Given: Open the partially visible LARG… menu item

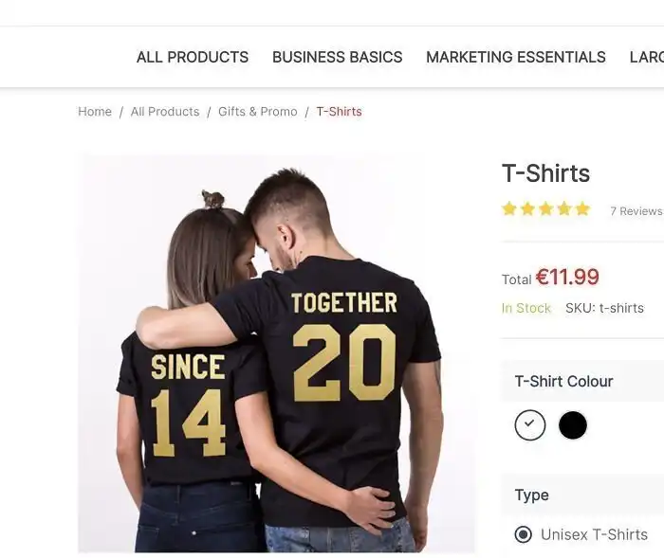Looking at the screenshot, I should (647, 57).
